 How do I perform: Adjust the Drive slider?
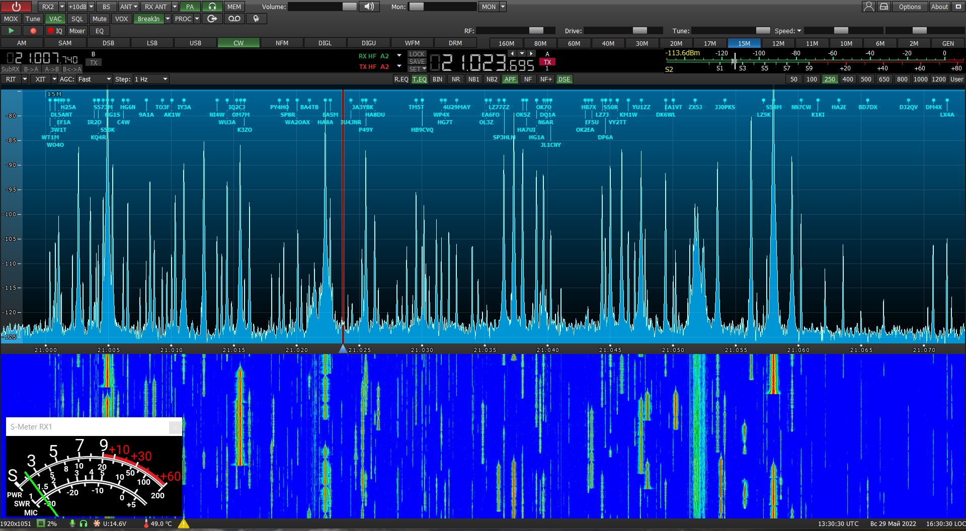623,31
